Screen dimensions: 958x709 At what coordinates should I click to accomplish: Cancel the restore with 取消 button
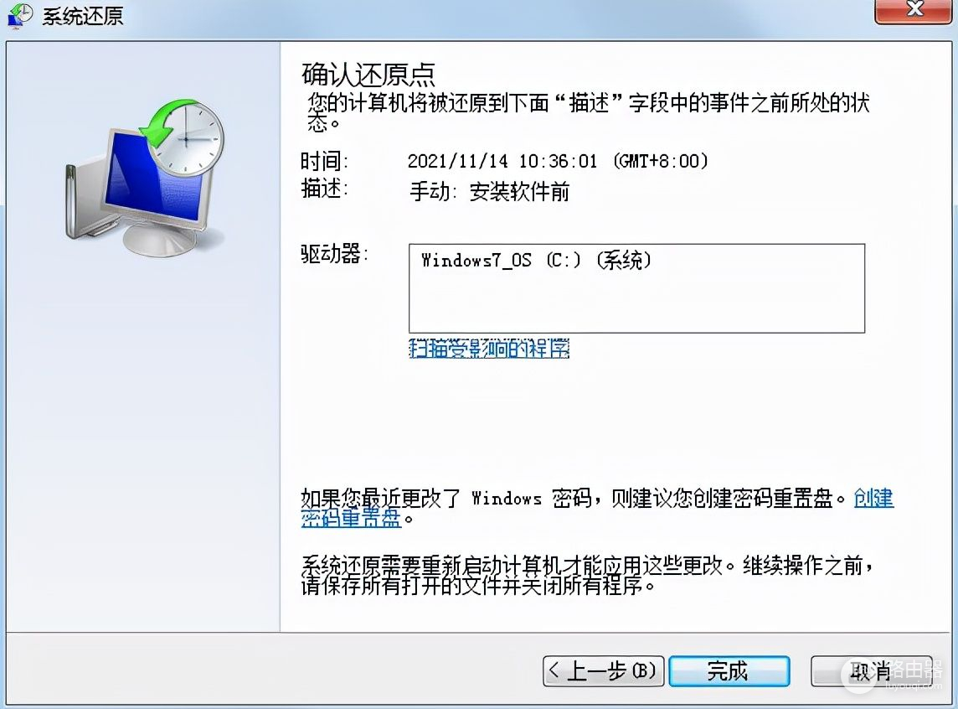click(x=871, y=671)
